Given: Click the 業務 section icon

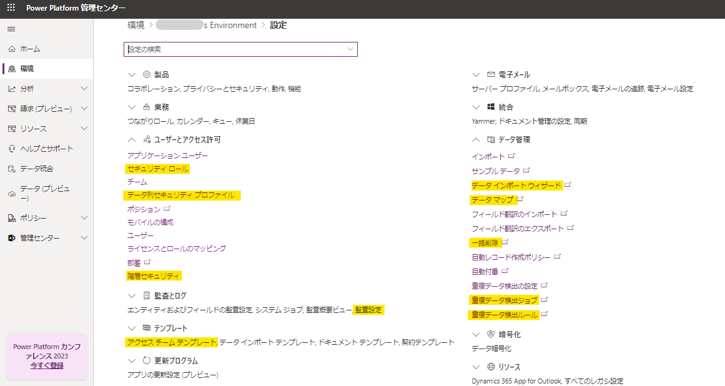Looking at the screenshot, I should click(x=147, y=107).
